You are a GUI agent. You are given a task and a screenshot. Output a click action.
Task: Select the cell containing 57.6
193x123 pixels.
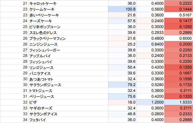pos(123,21)
